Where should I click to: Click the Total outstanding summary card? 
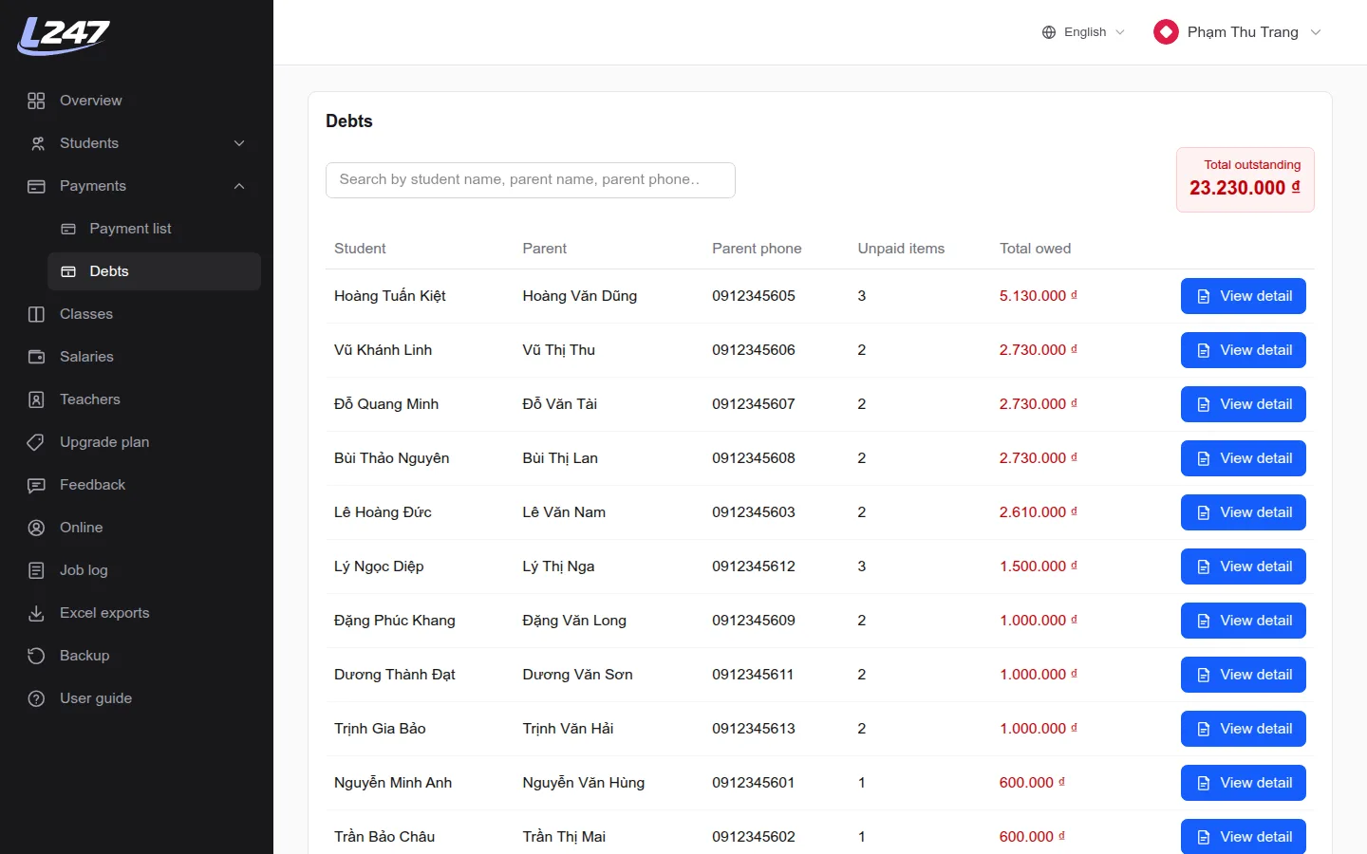click(1245, 179)
